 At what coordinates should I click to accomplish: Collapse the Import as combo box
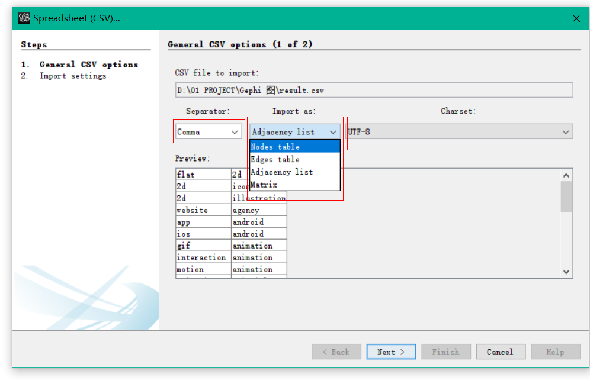294,132
